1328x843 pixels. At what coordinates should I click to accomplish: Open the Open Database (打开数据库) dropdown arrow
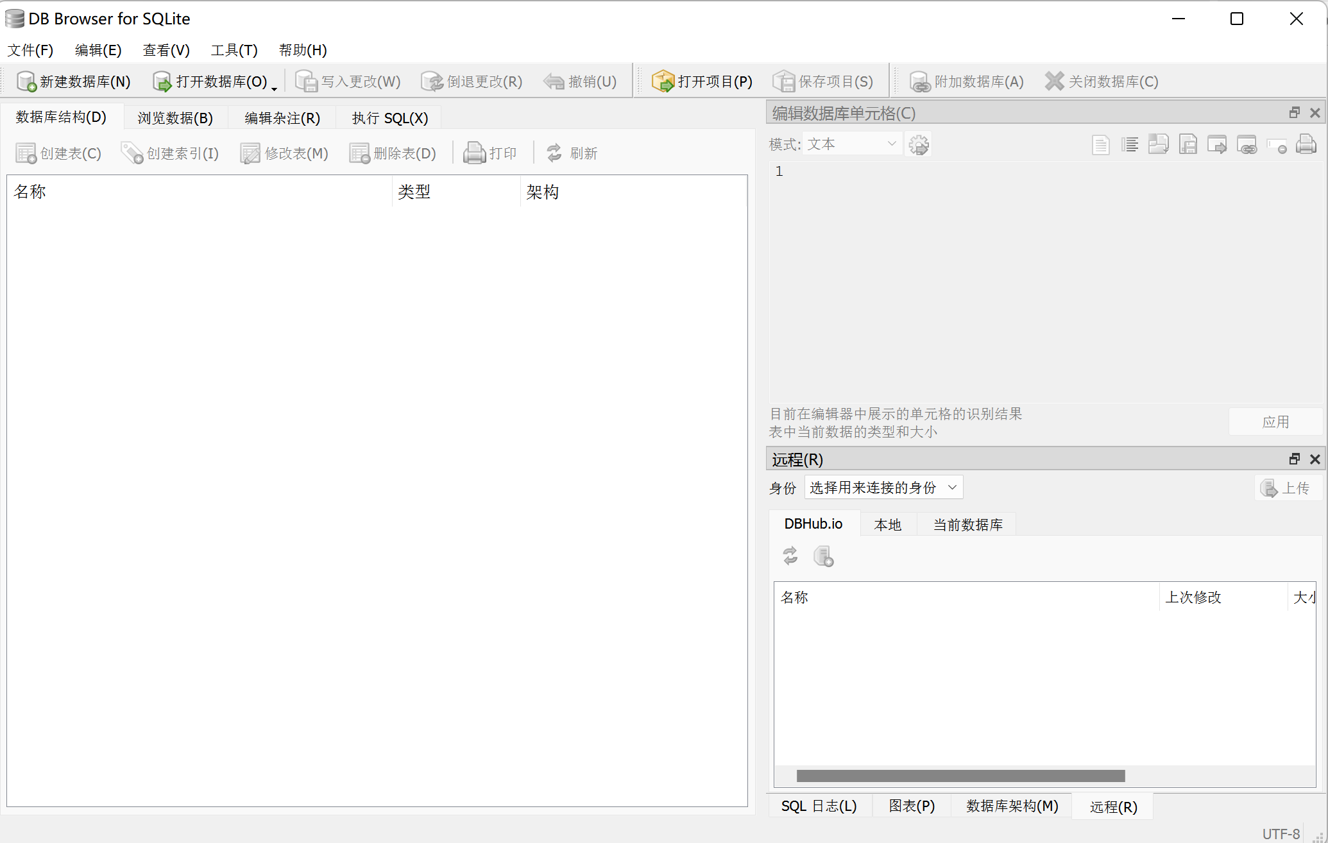(275, 88)
